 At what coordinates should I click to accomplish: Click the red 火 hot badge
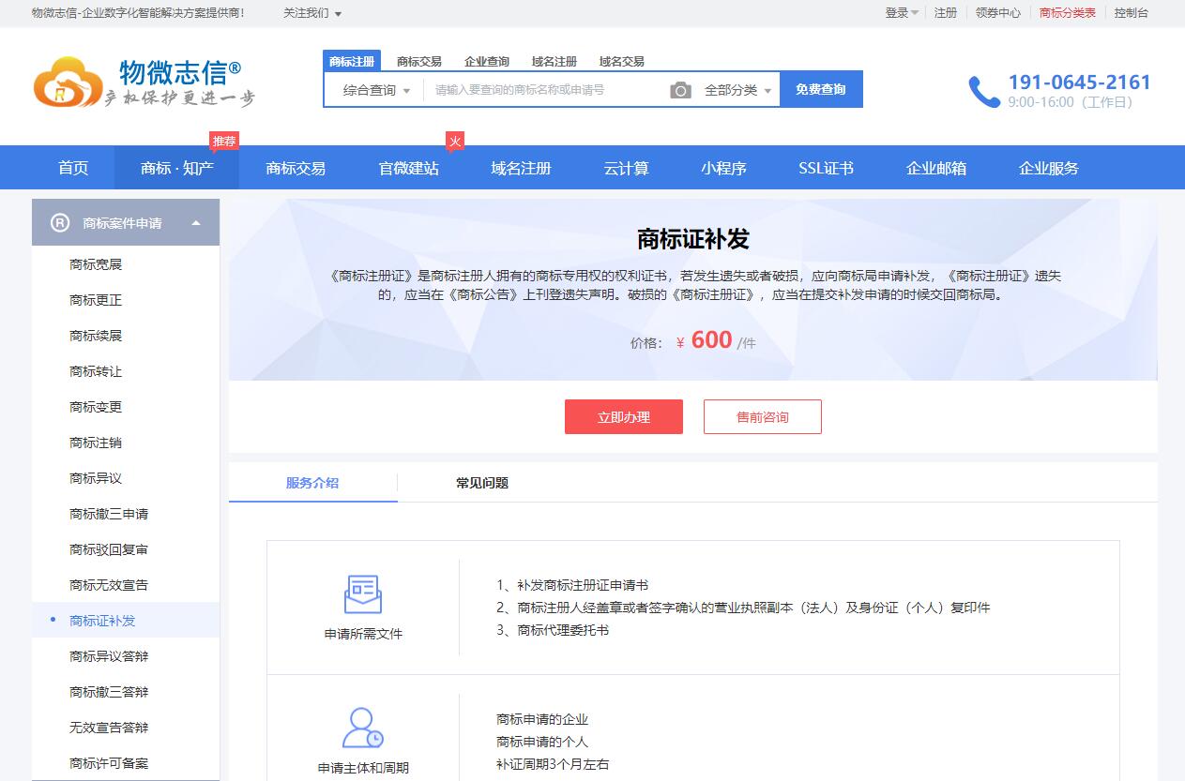coord(455,142)
